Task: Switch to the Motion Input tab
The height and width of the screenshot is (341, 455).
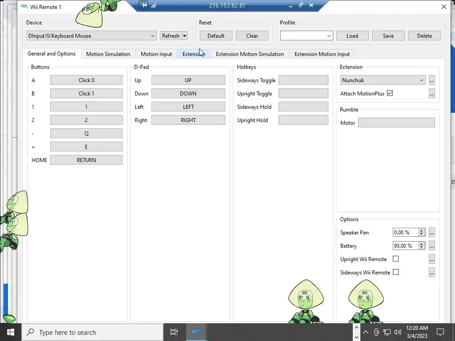Action: pos(156,54)
